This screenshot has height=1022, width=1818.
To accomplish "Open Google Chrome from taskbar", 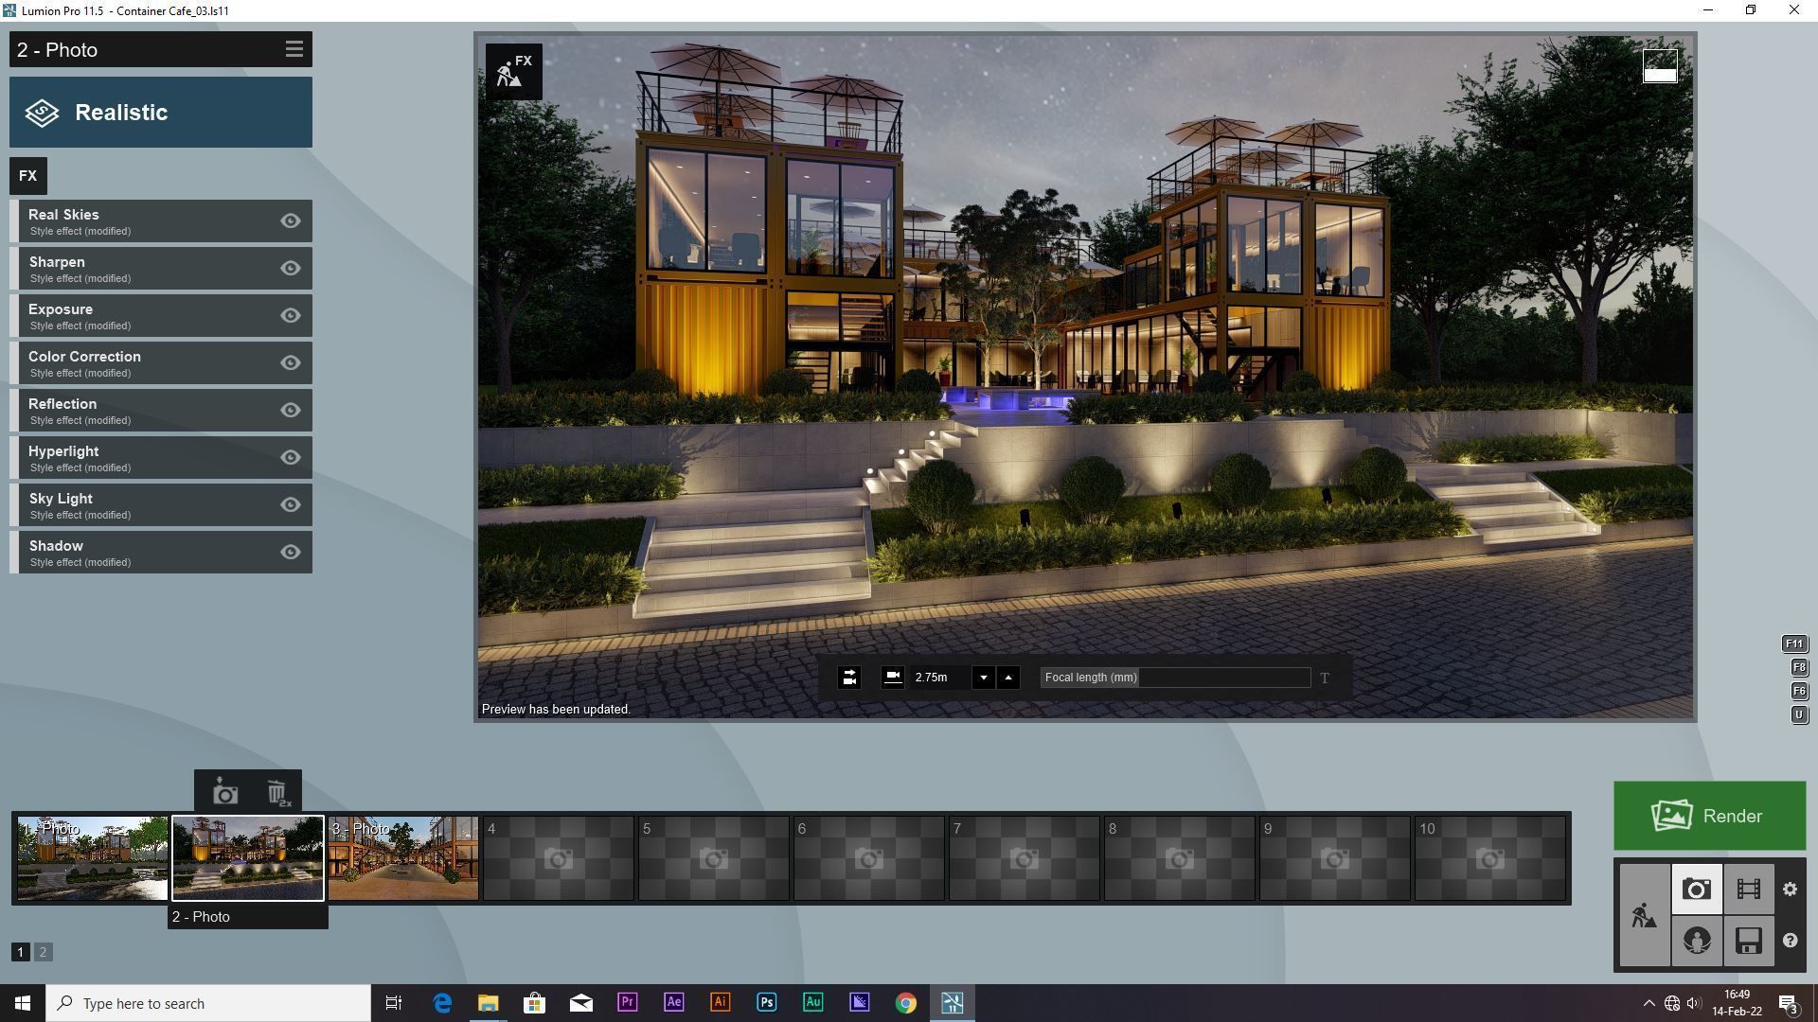I will 906,1003.
